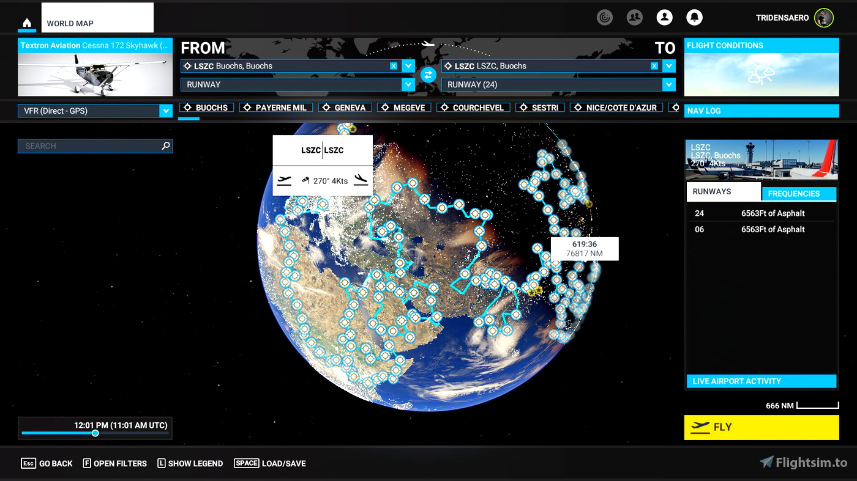Clear the FROM LSZC Buochs airport field
The height and width of the screenshot is (481, 857).
(394, 66)
